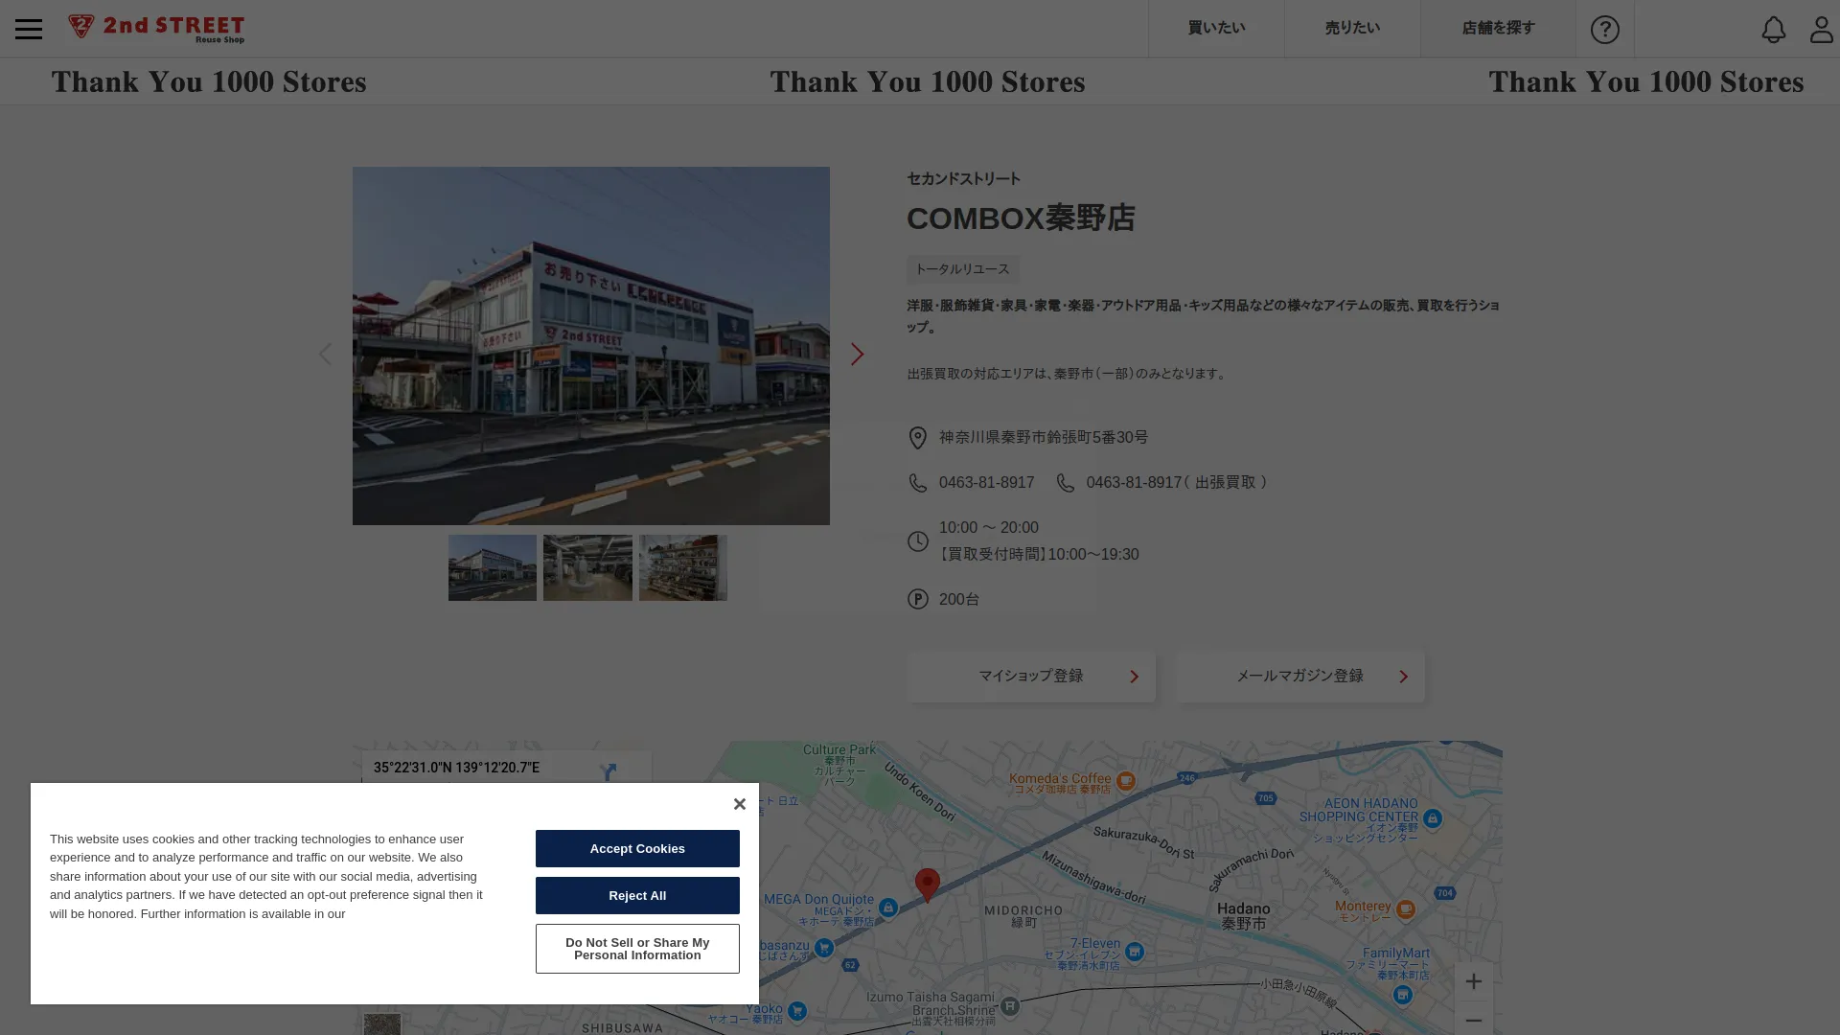1840x1035 pixels.
Task: Click the Monterey map marker
Action: point(1406,909)
